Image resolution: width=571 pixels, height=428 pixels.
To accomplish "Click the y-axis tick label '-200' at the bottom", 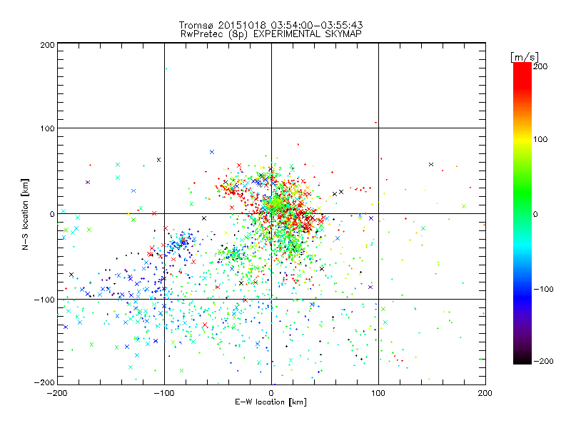I will pos(44,382).
